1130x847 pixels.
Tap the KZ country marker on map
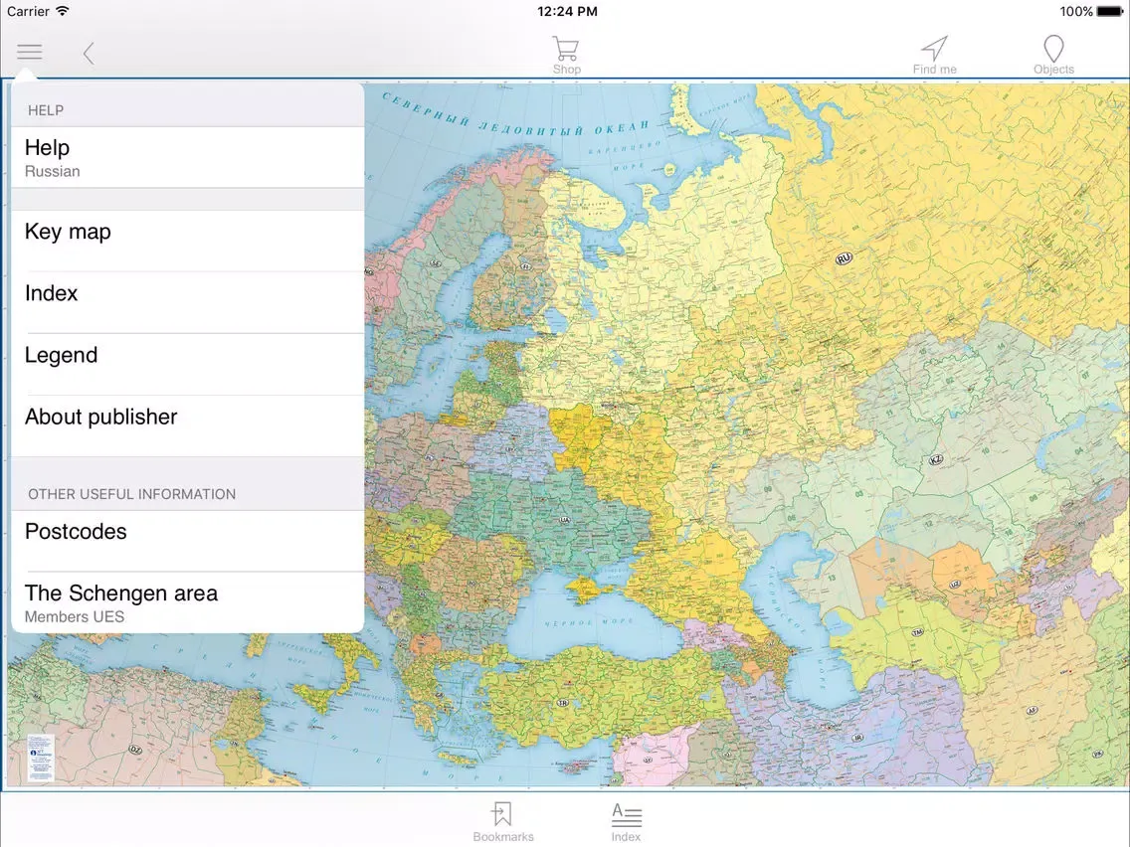coord(935,459)
